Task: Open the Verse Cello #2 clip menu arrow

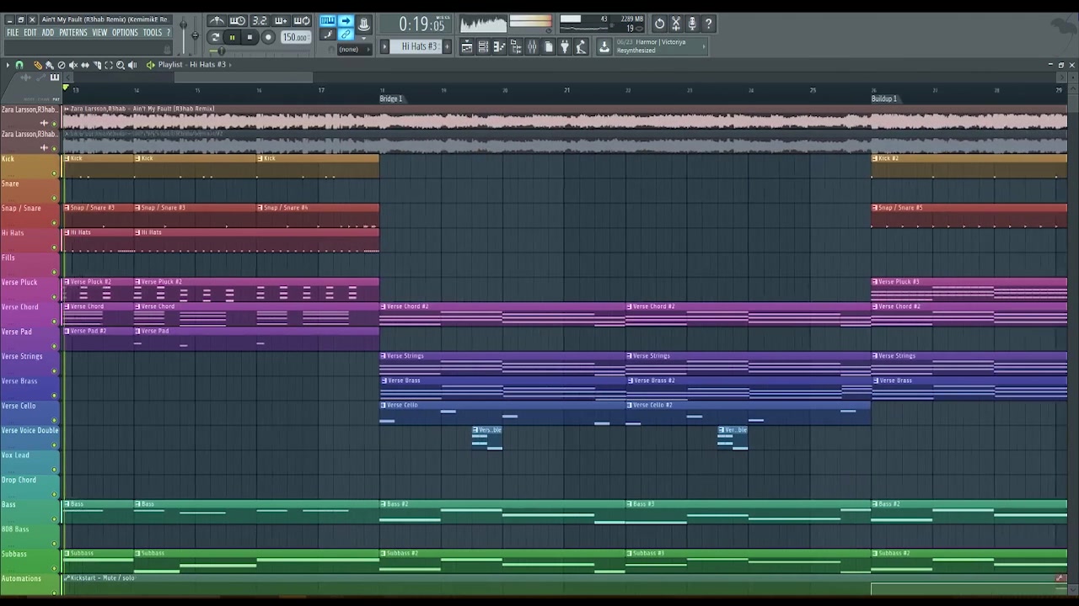Action: (x=630, y=405)
